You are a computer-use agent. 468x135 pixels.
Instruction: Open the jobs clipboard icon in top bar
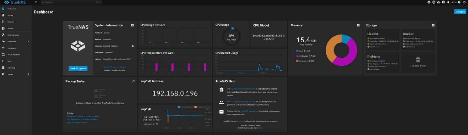tap(443, 2)
